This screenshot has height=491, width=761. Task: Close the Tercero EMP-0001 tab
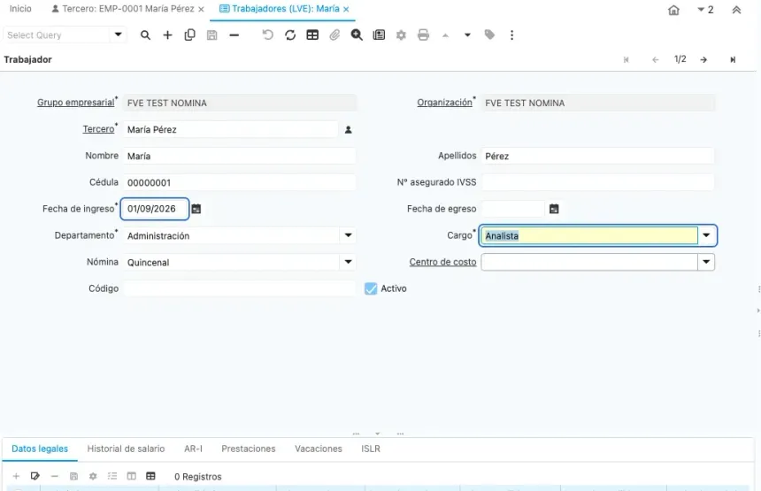pos(201,9)
